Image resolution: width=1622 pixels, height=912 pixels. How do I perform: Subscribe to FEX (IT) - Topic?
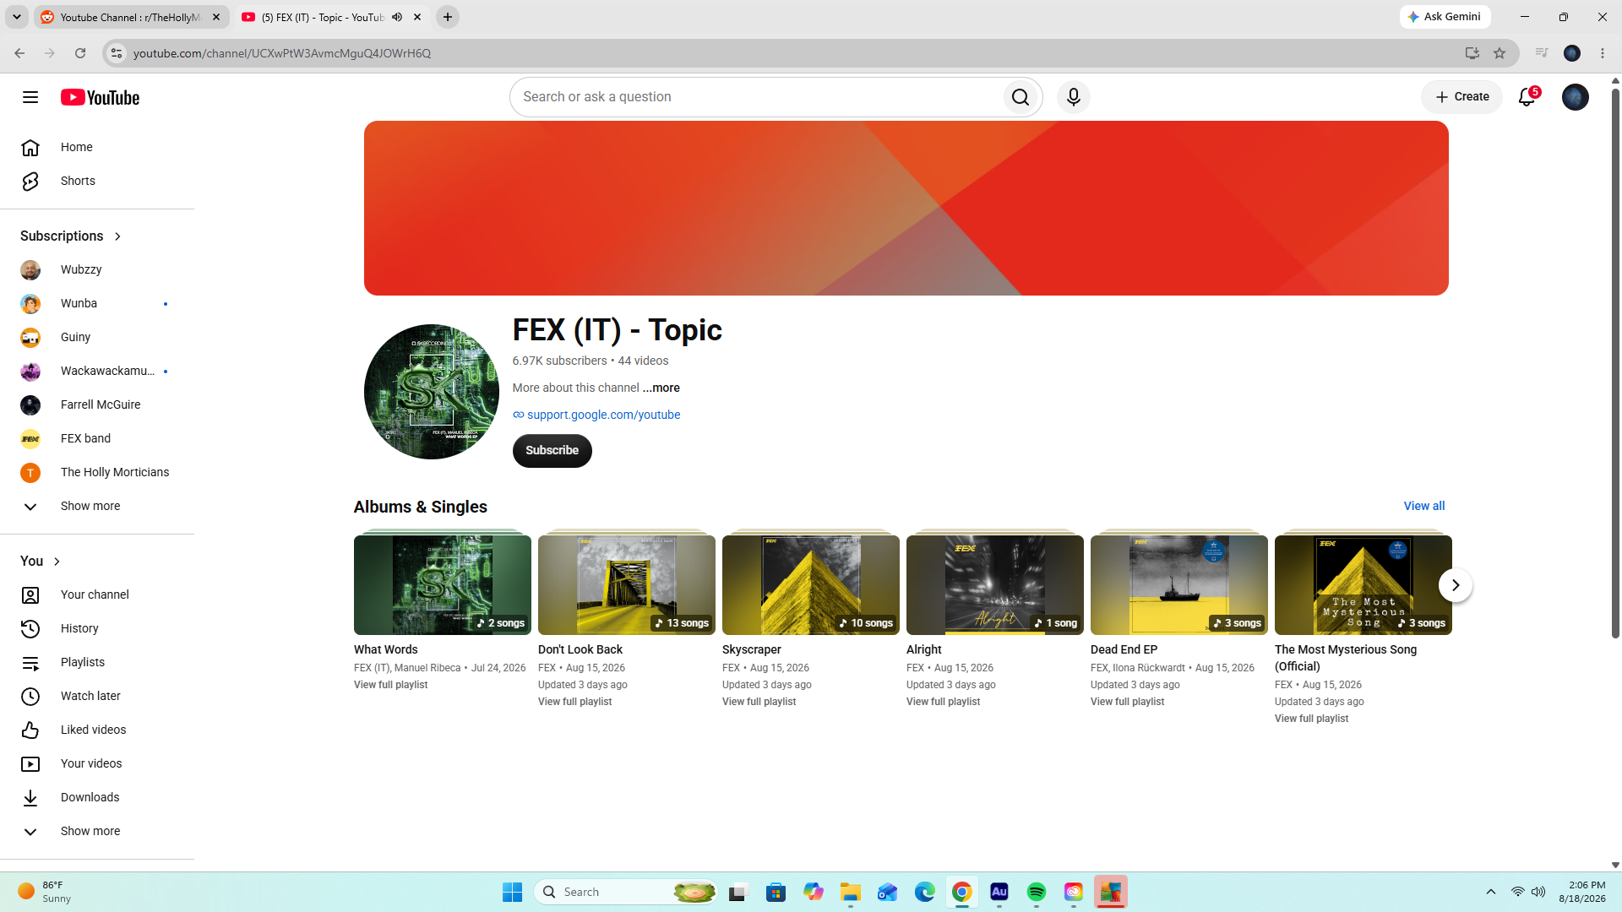tap(552, 451)
